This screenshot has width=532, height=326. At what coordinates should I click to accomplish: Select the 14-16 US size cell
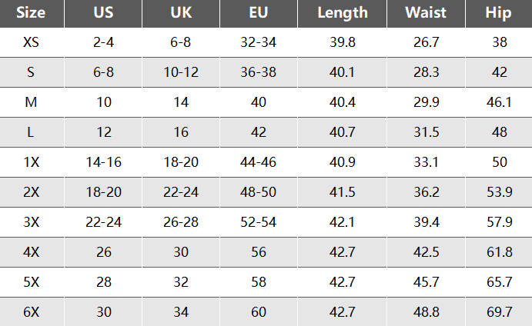pyautogui.click(x=103, y=162)
